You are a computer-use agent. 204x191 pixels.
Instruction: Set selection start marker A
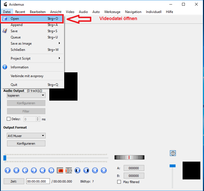(60, 170)
